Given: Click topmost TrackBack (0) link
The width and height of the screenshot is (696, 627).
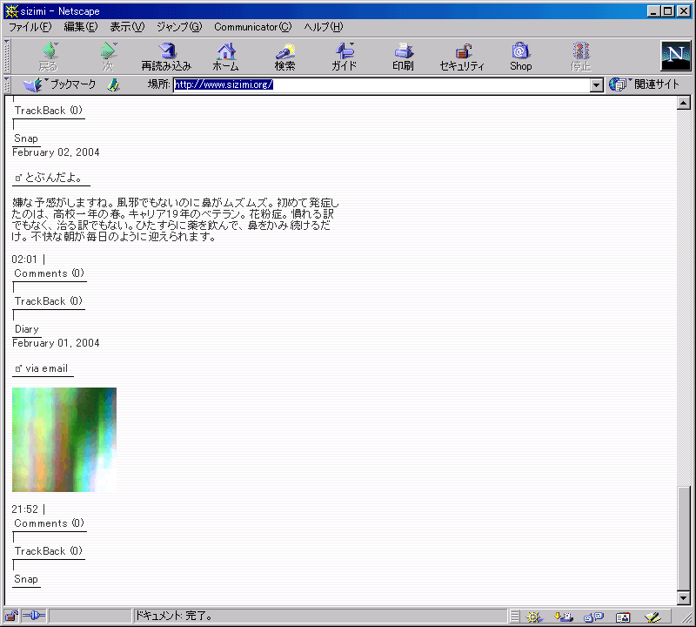Looking at the screenshot, I should click(49, 111).
